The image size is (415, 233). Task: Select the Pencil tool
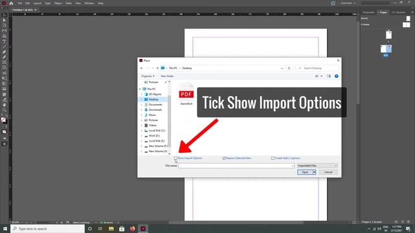click(x=5, y=57)
